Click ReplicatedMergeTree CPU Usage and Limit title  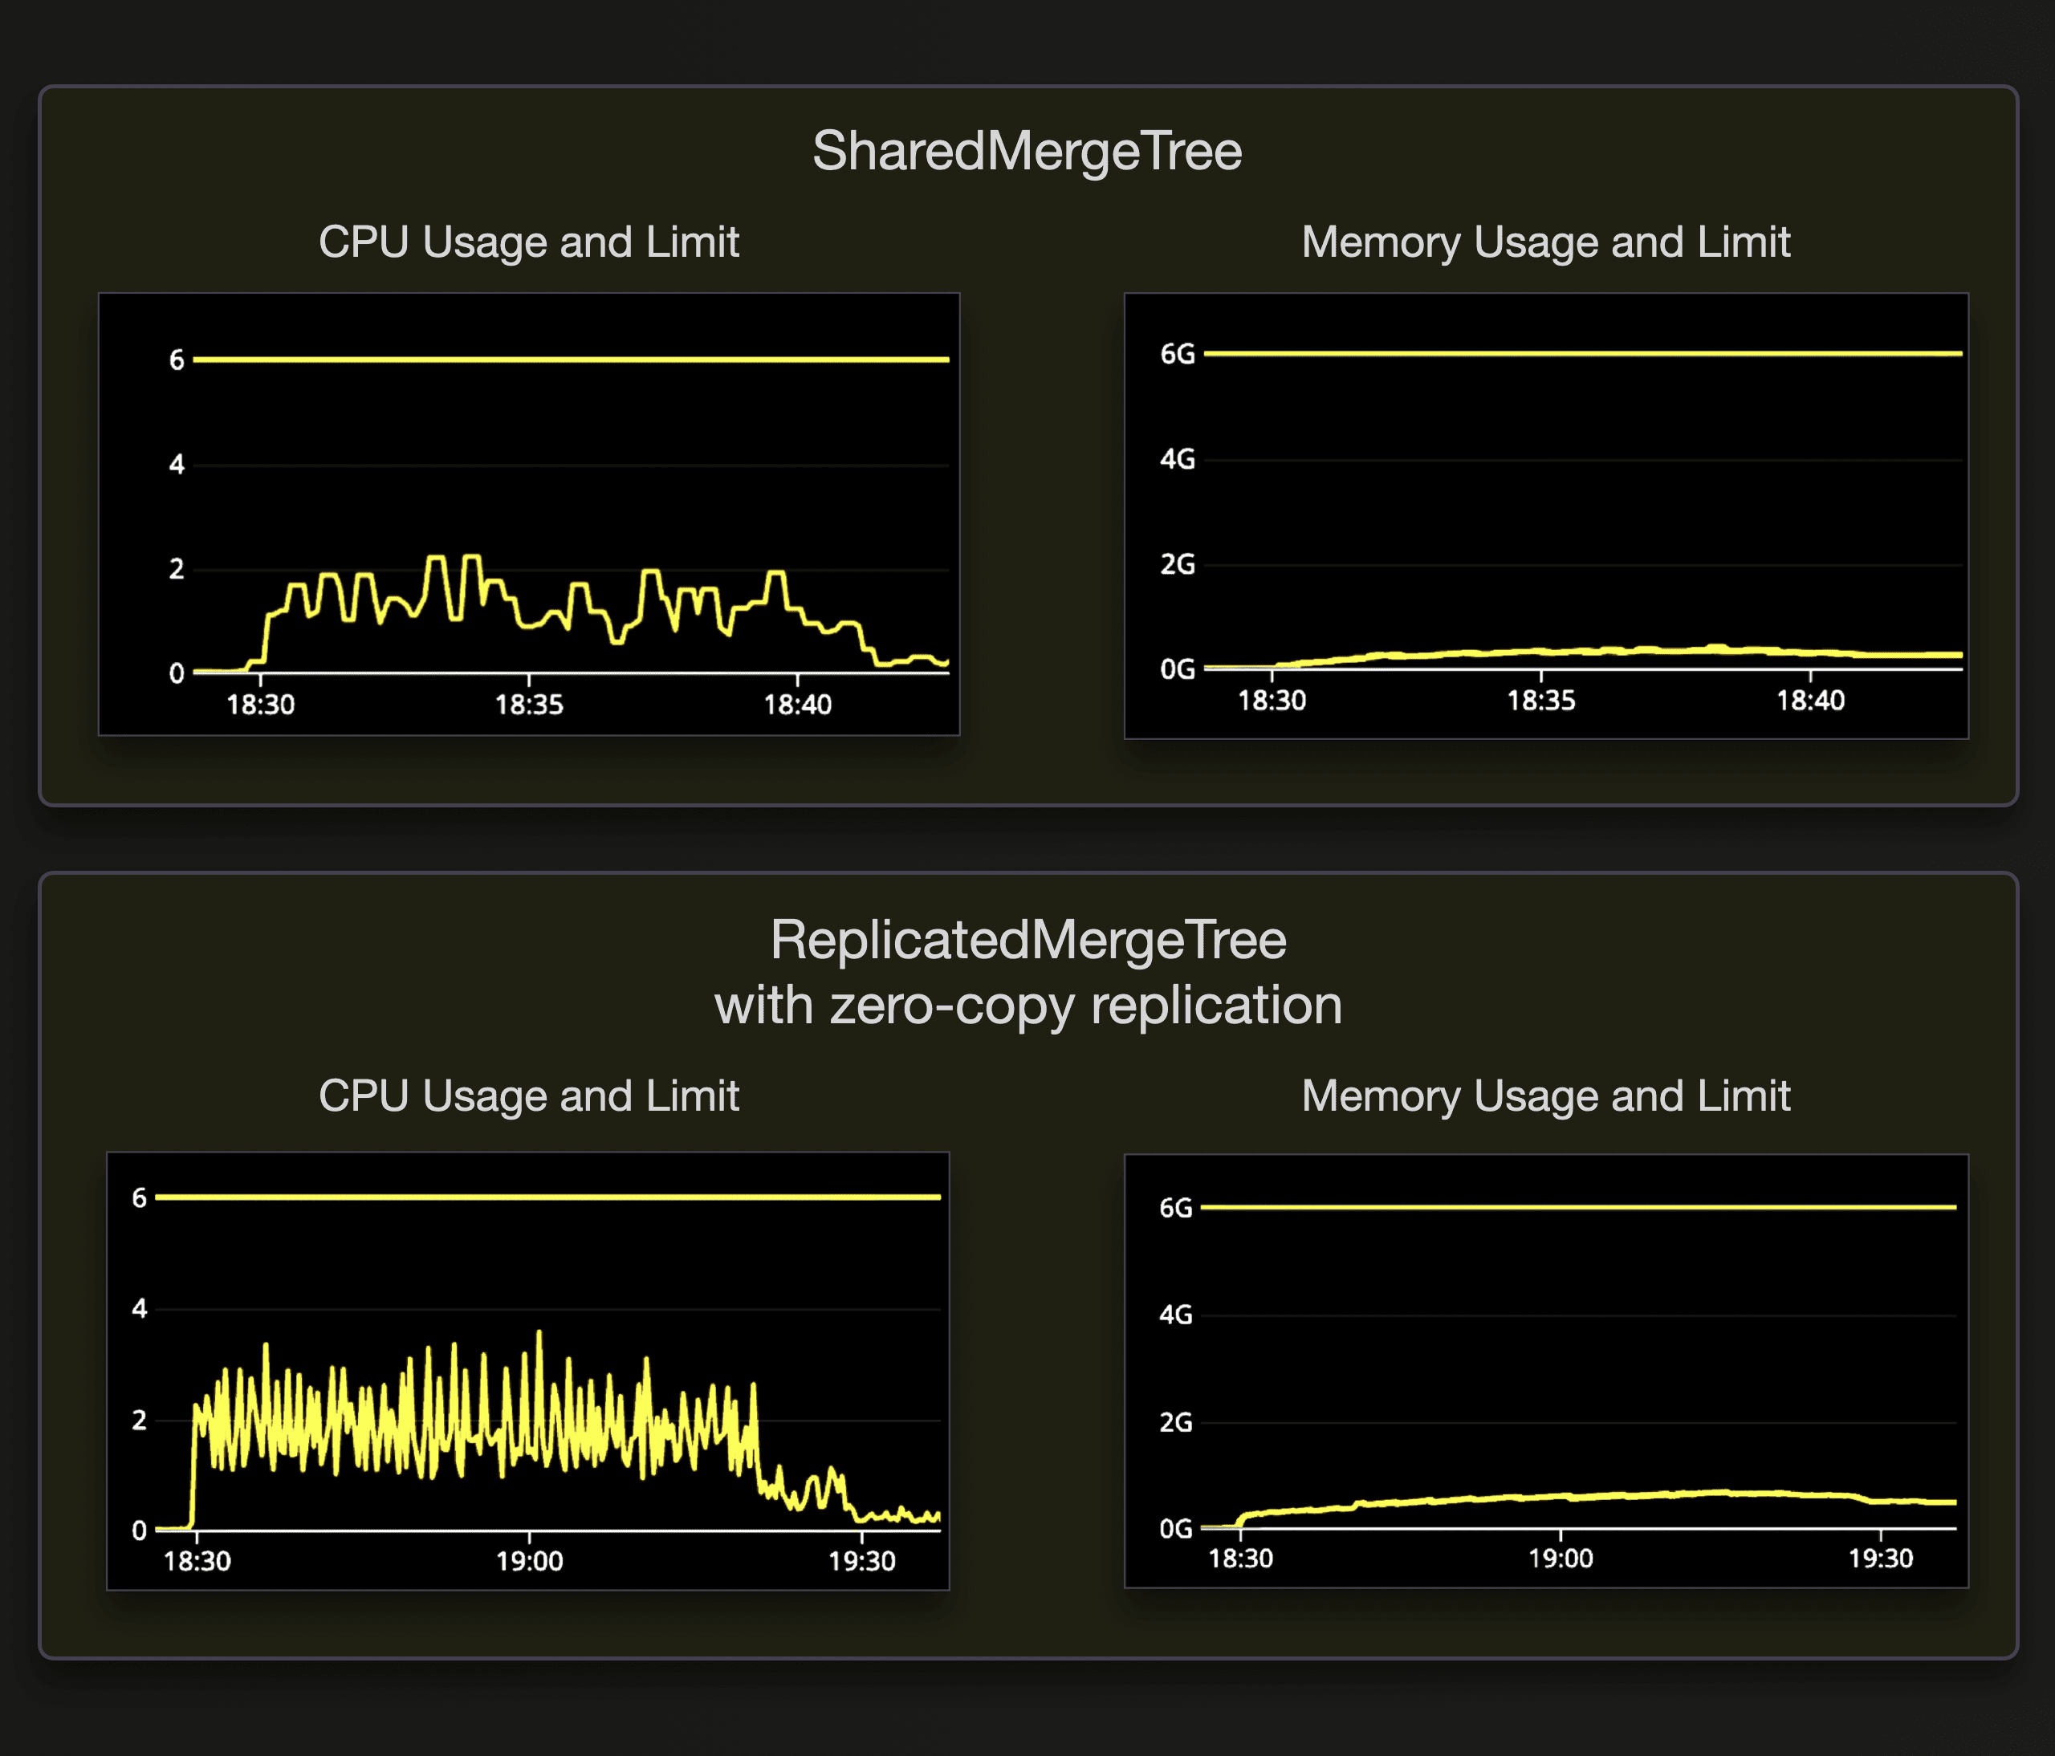point(529,1095)
